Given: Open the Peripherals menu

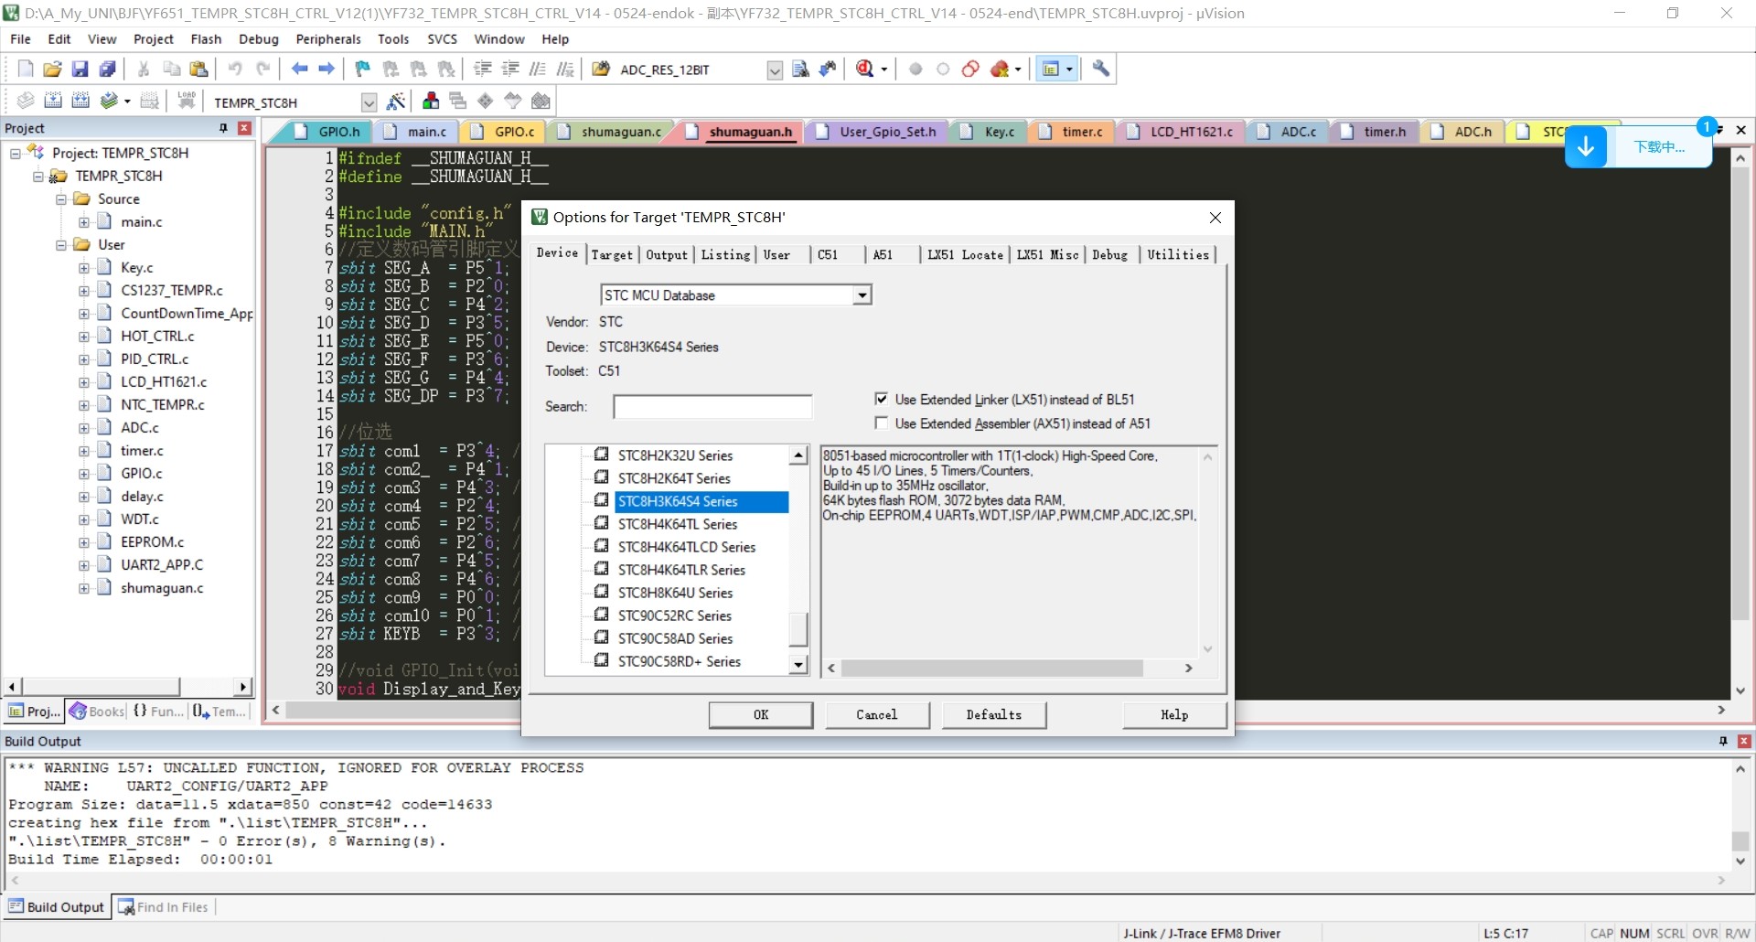Looking at the screenshot, I should (x=328, y=39).
